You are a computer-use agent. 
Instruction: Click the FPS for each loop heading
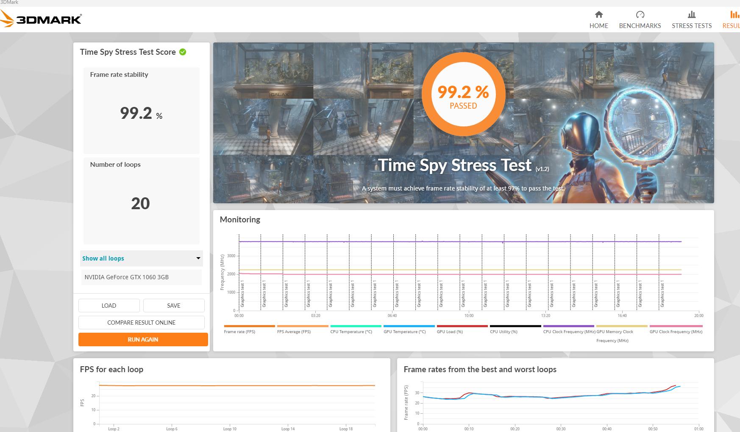111,369
